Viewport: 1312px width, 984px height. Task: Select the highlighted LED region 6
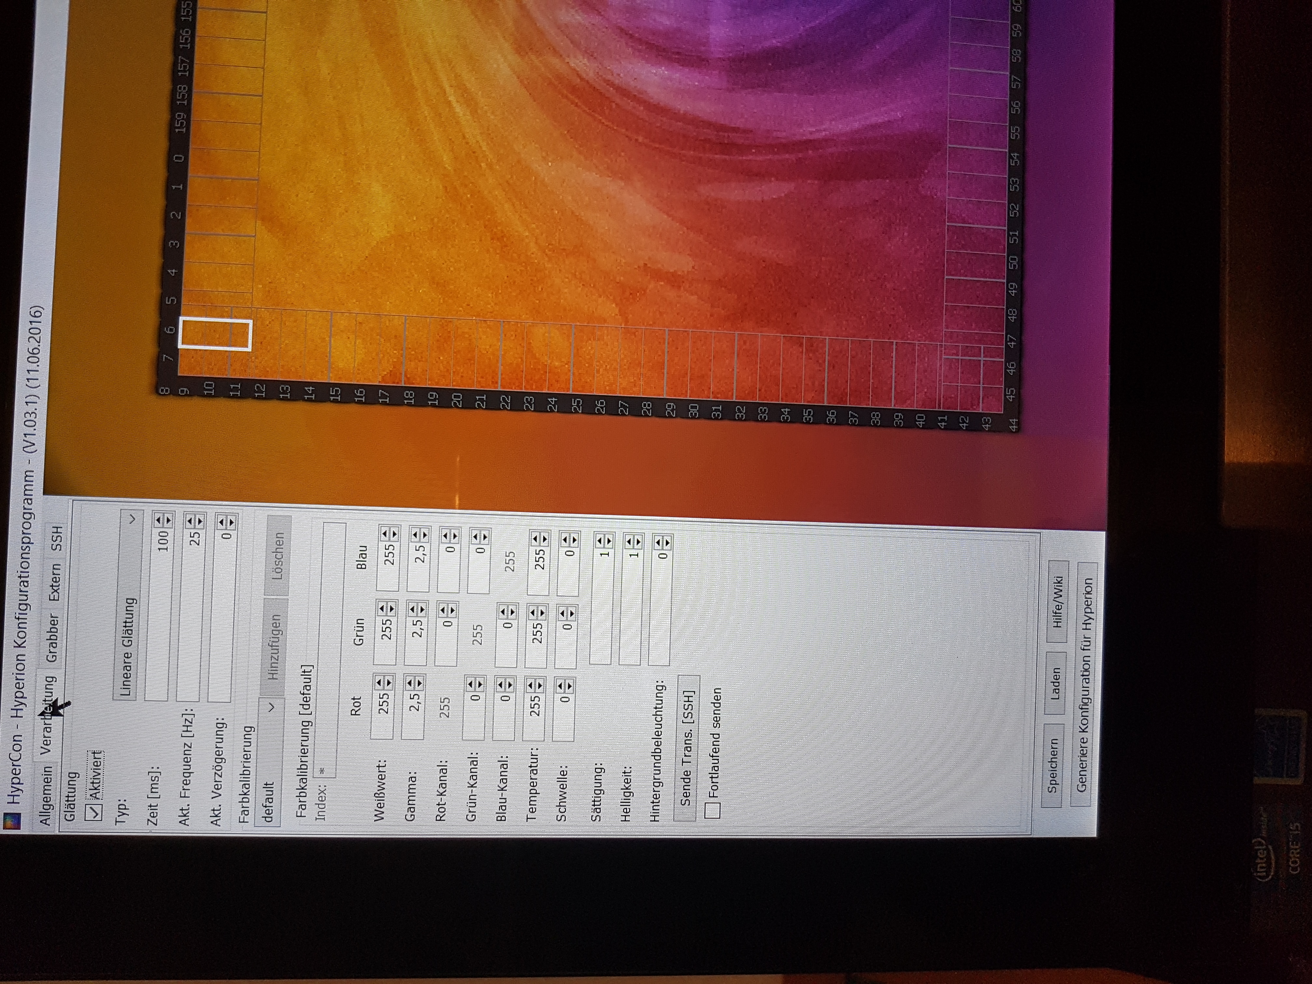pos(215,335)
